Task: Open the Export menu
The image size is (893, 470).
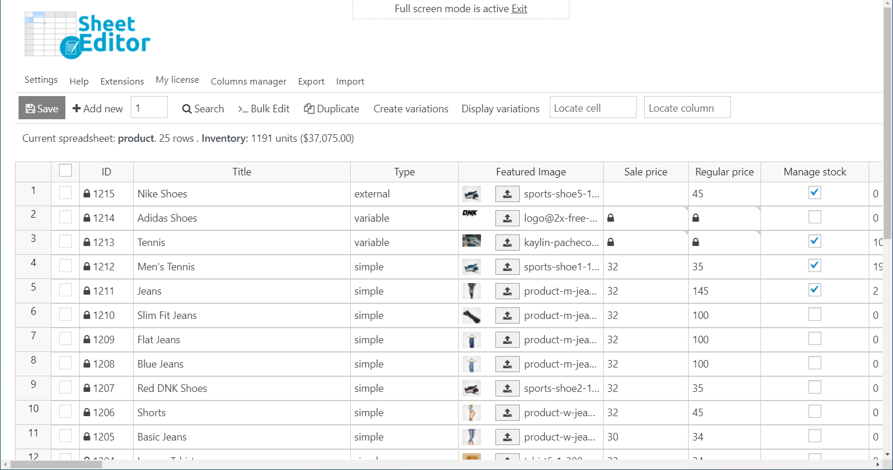Action: 311,82
